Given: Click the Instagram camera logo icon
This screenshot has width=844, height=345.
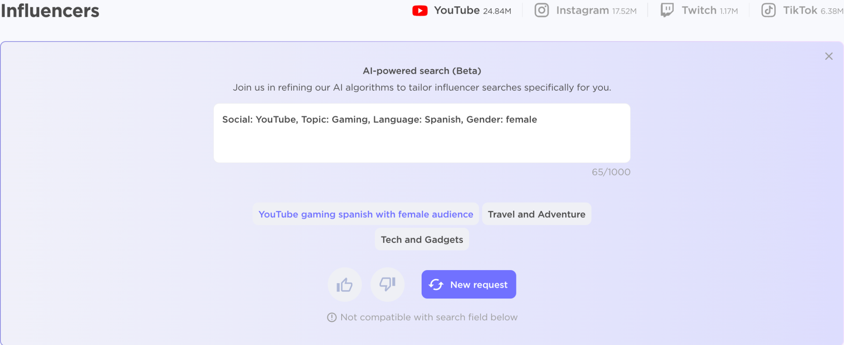Looking at the screenshot, I should [542, 10].
